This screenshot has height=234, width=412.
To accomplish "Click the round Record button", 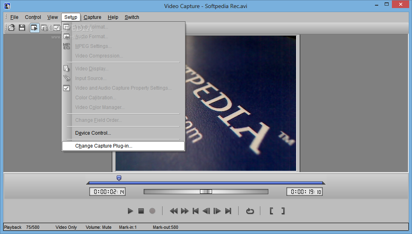I will (152, 211).
